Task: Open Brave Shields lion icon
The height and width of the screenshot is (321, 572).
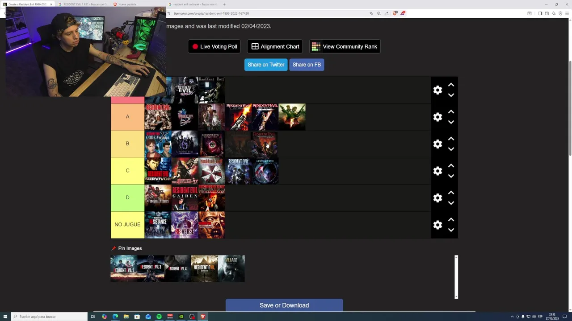Action: pyautogui.click(x=395, y=13)
